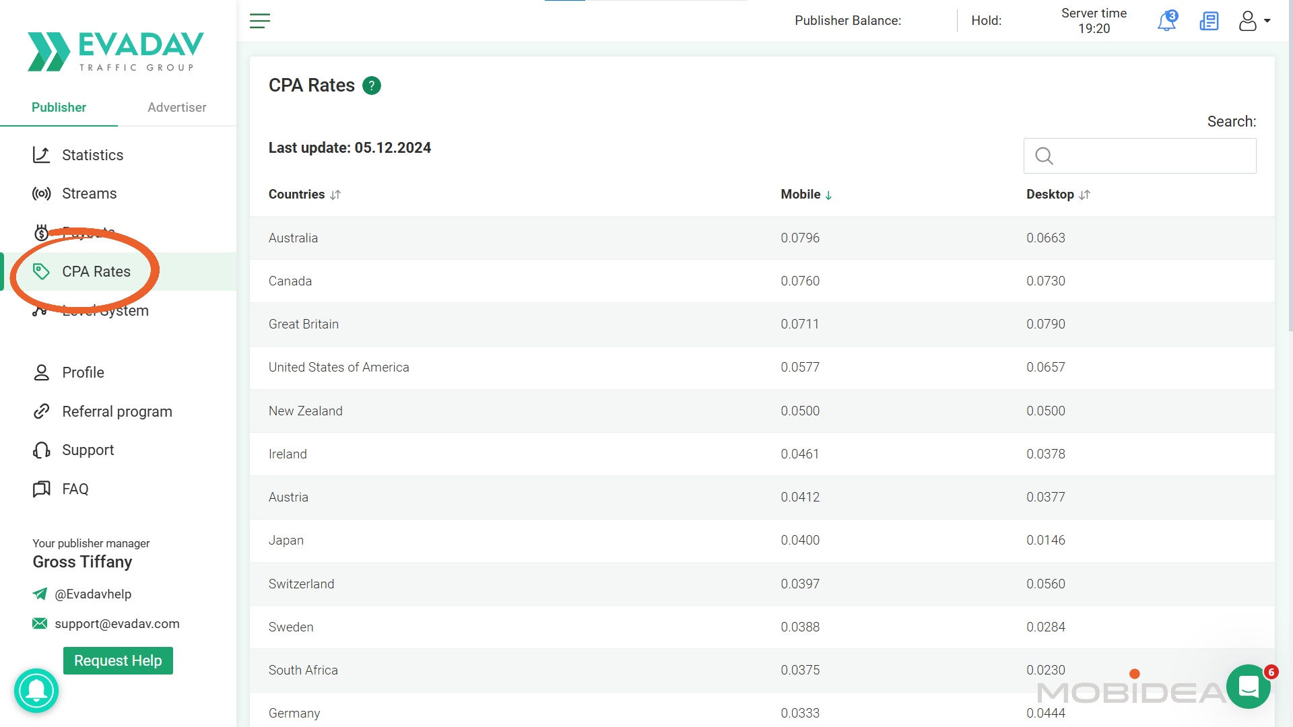Click the CPA Rates tag icon

pyautogui.click(x=42, y=272)
